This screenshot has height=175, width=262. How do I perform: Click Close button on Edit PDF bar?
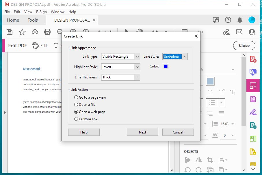click(x=244, y=46)
